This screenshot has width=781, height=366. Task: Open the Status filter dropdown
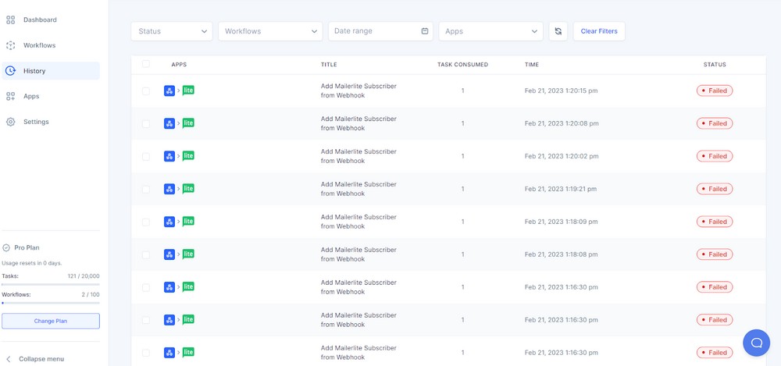tap(172, 31)
